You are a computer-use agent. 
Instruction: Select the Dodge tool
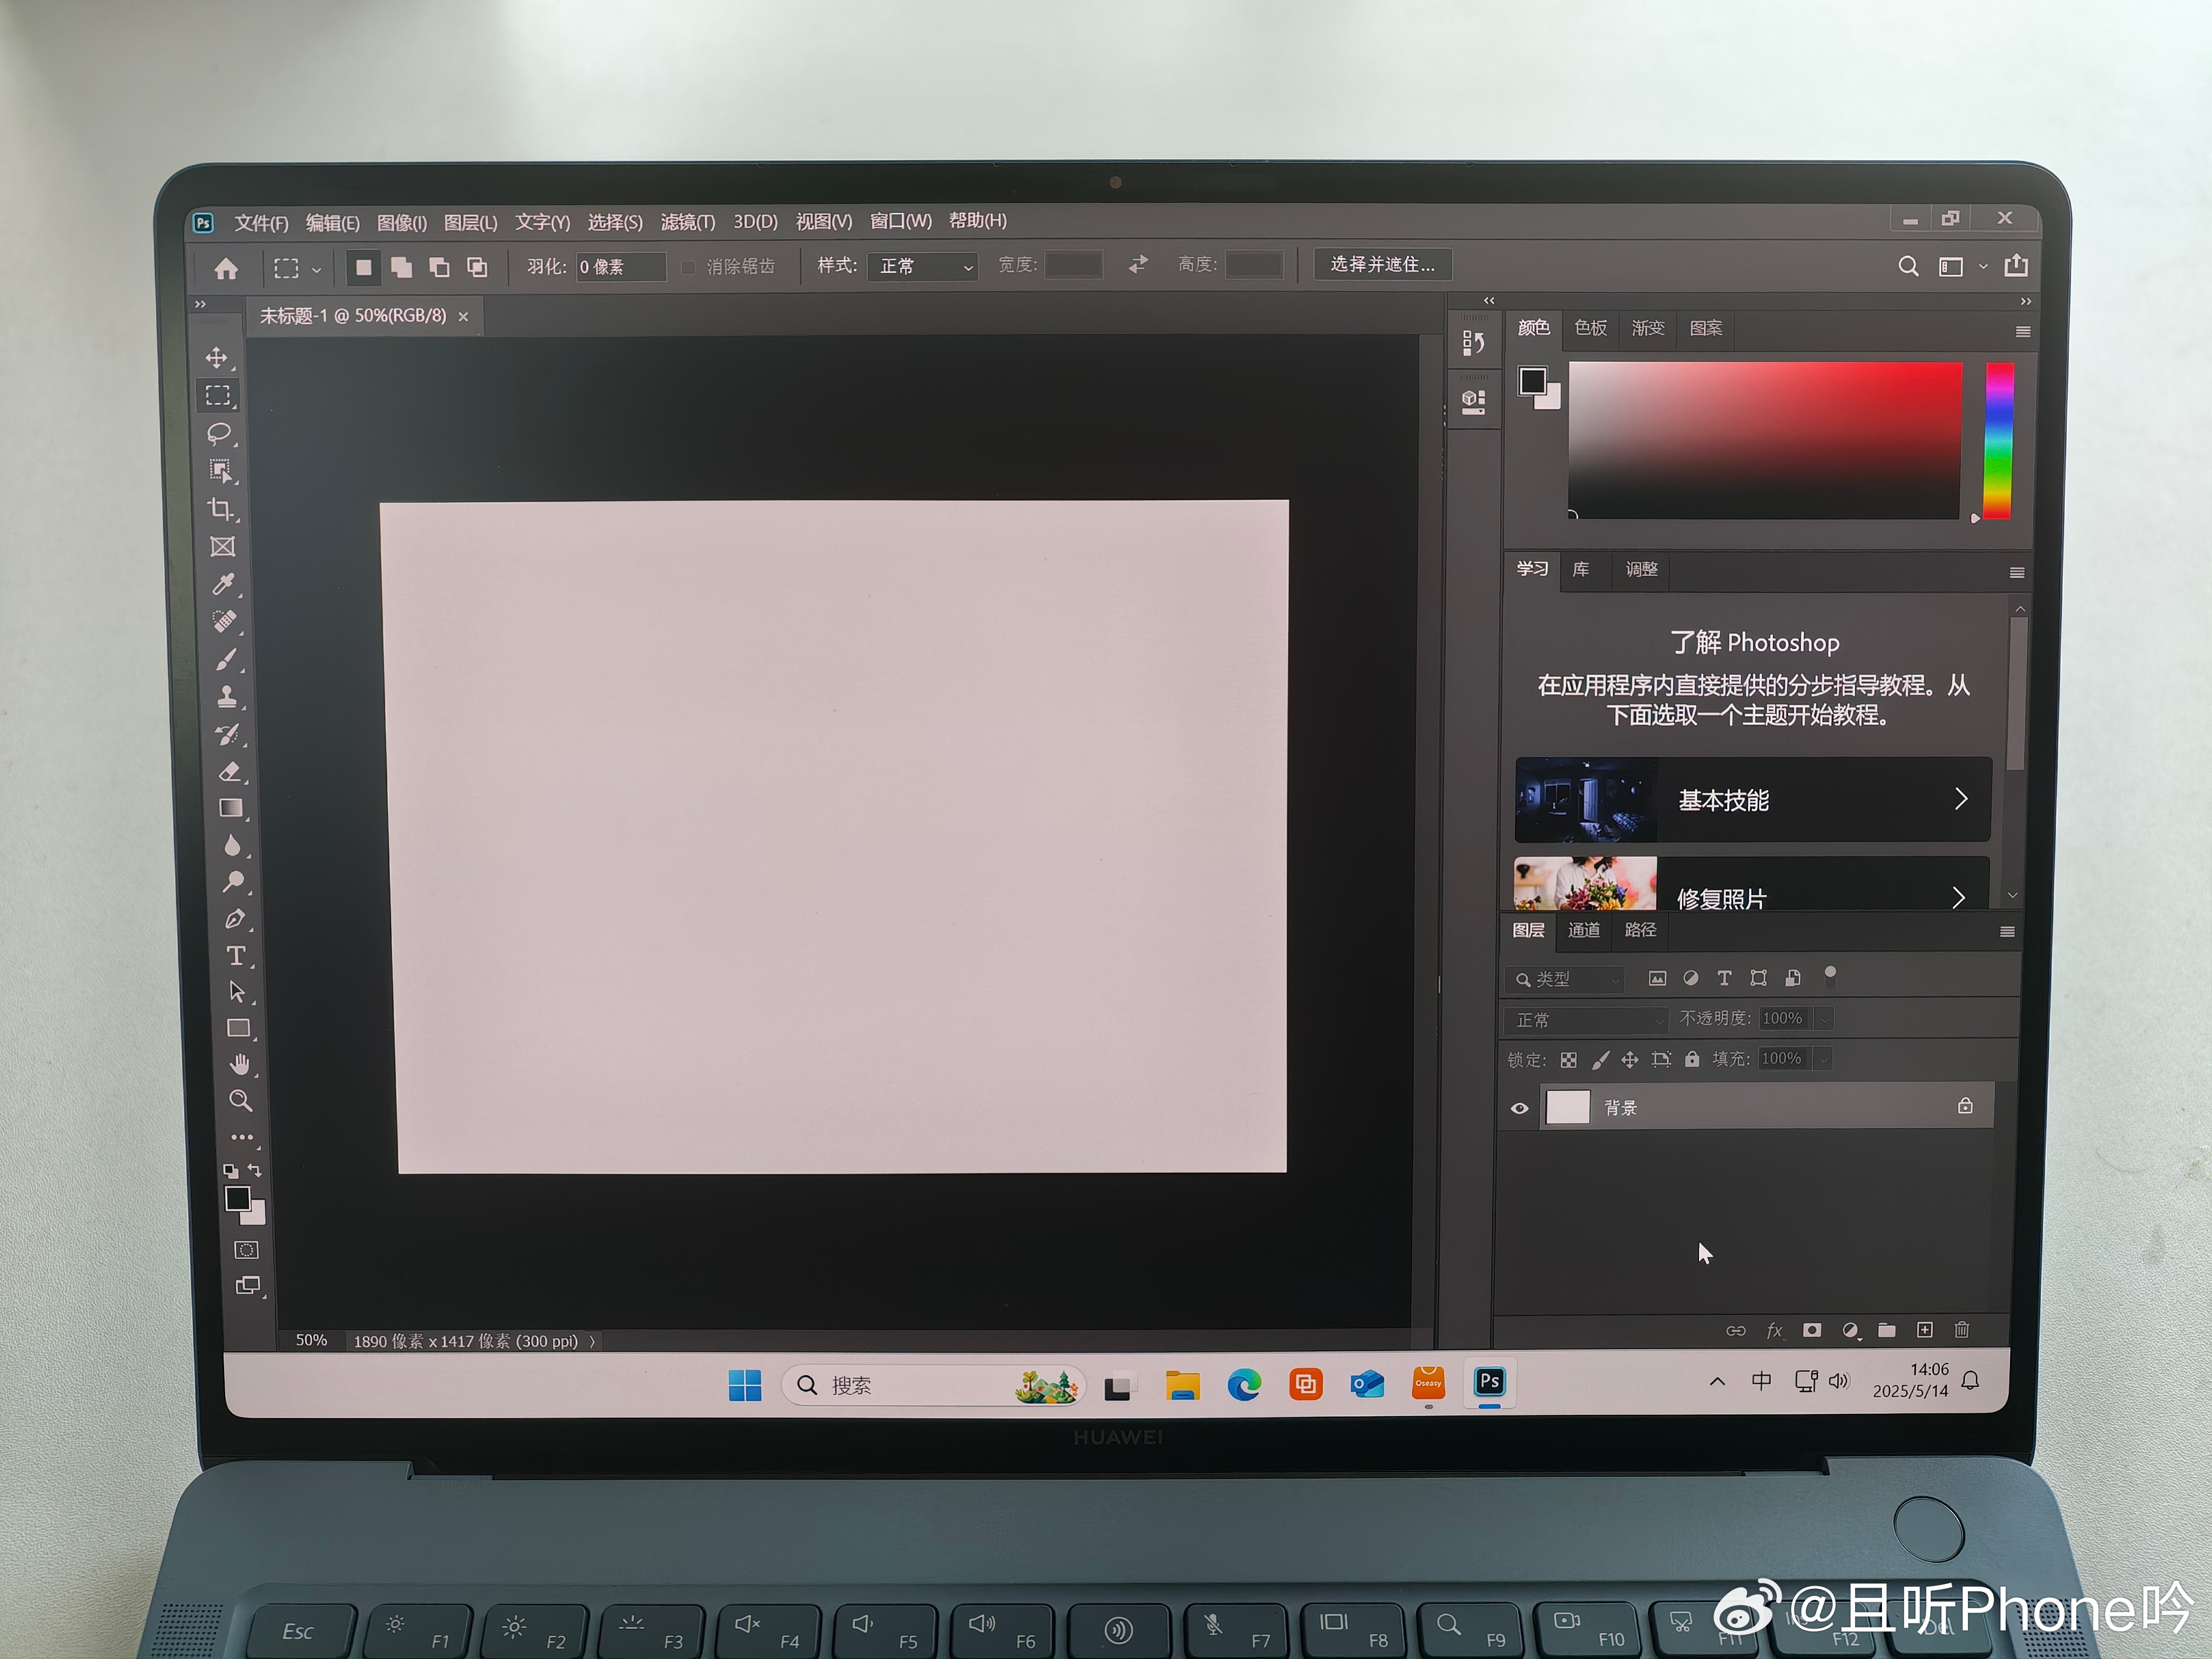[233, 881]
